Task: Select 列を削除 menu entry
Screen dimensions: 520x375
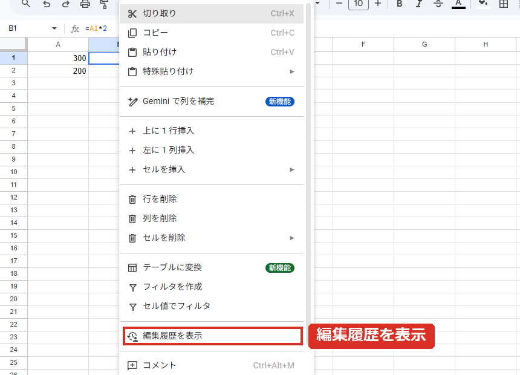Action: [x=212, y=218]
